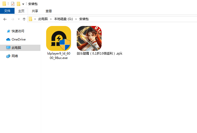Open 快速访问 in the navigation pane
This screenshot has height=133, width=197.
pyautogui.click(x=18, y=31)
